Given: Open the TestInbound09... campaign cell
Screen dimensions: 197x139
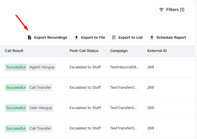Looking at the screenshot, I should [124, 67].
